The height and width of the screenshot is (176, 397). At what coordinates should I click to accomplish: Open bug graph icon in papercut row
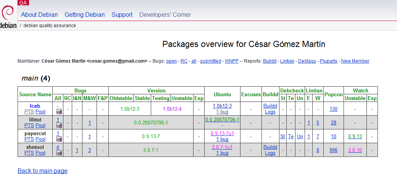[59, 139]
